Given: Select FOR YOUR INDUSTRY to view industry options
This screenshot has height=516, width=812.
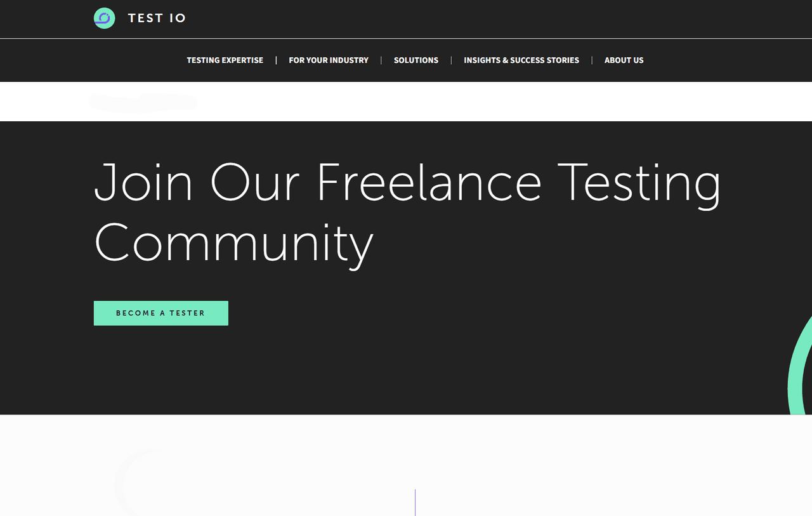Looking at the screenshot, I should (329, 60).
